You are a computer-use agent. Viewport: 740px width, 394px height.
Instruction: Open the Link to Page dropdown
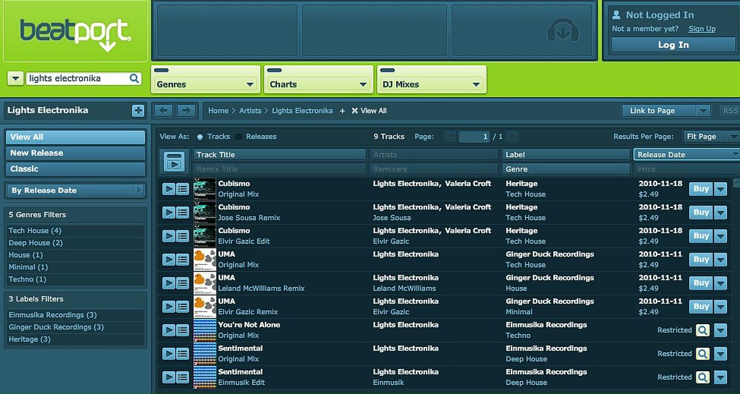[666, 111]
